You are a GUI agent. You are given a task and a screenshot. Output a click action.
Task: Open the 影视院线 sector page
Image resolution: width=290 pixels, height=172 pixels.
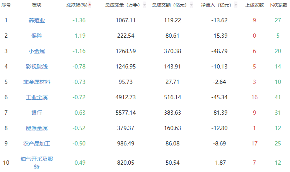point(37,67)
